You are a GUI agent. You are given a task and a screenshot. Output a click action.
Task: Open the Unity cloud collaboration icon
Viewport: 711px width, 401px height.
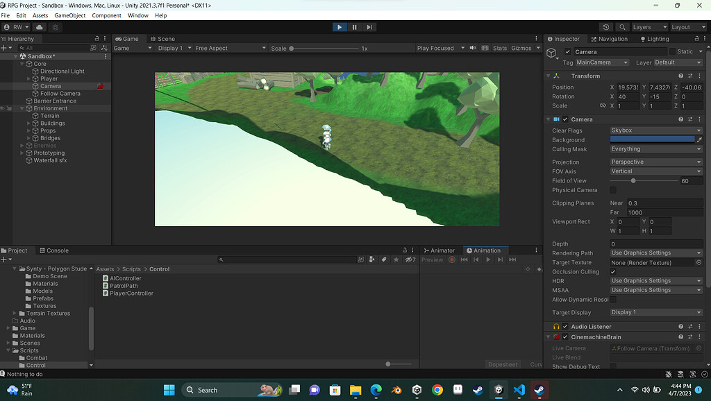[40, 26]
